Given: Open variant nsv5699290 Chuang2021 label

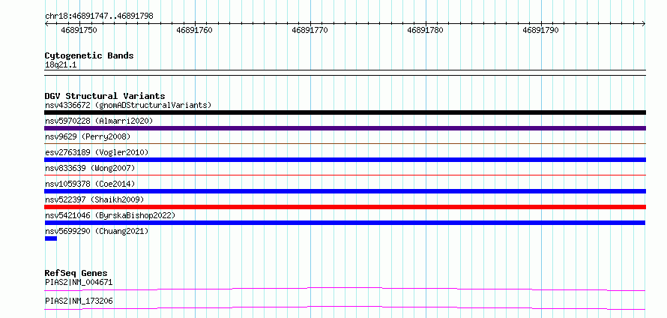Looking at the screenshot, I should point(97,231).
